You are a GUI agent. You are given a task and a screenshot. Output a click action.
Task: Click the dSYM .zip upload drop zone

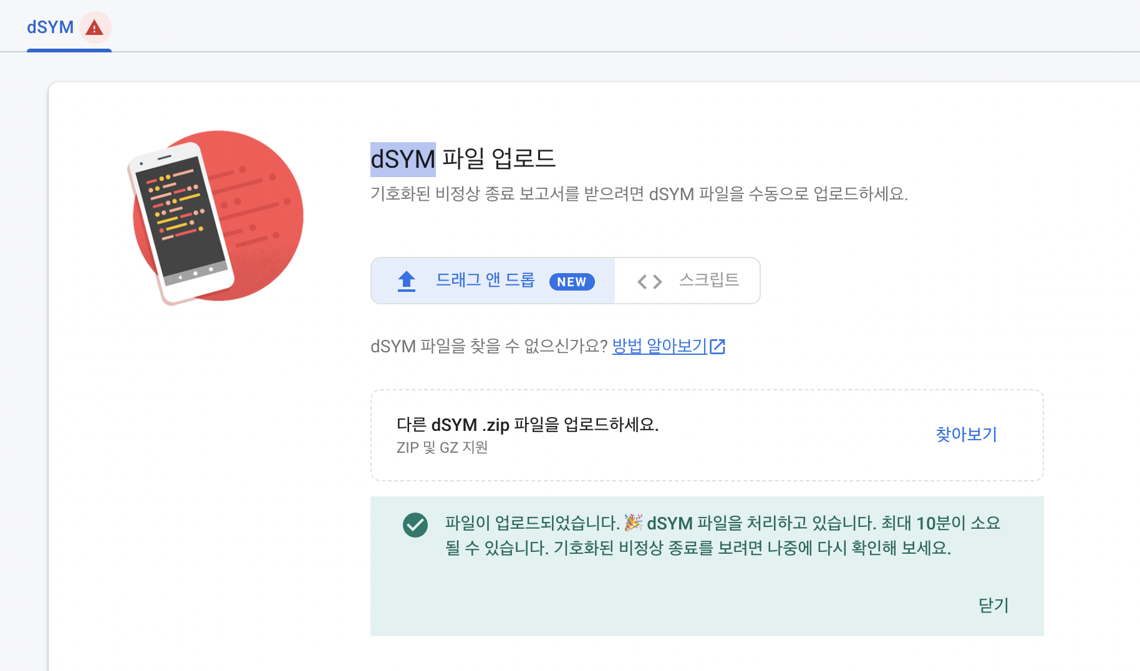click(x=707, y=435)
